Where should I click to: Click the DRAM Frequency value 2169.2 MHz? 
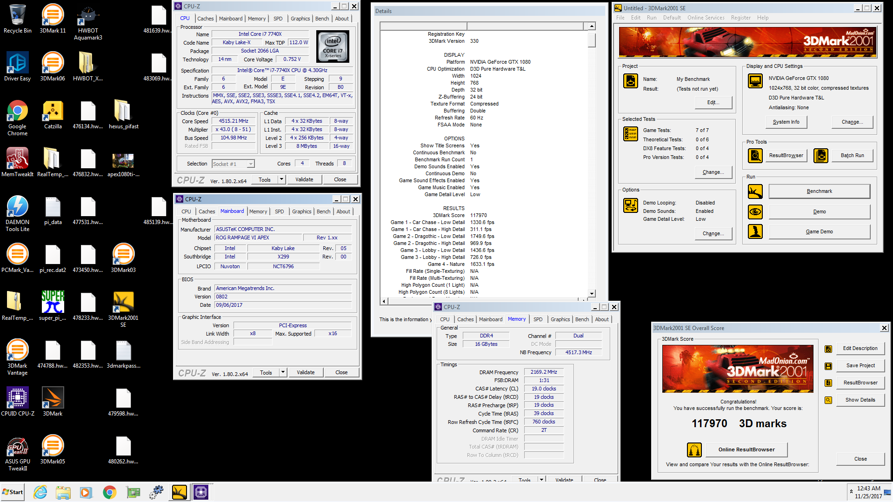click(x=543, y=372)
